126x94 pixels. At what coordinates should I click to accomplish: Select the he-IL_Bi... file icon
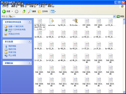pos(51,45)
